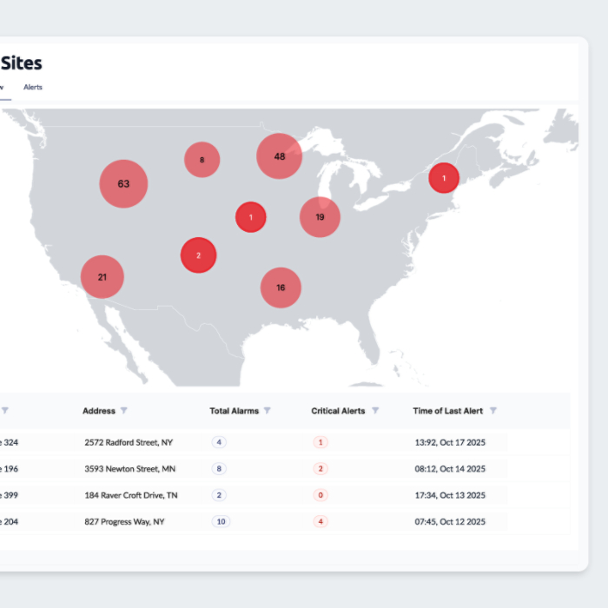Open the Total Alarms filter icon
The image size is (608, 608).
coord(268,411)
